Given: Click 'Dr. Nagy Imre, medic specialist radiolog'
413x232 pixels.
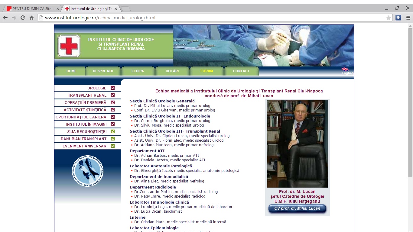Looking at the screenshot, I should pos(170,196).
